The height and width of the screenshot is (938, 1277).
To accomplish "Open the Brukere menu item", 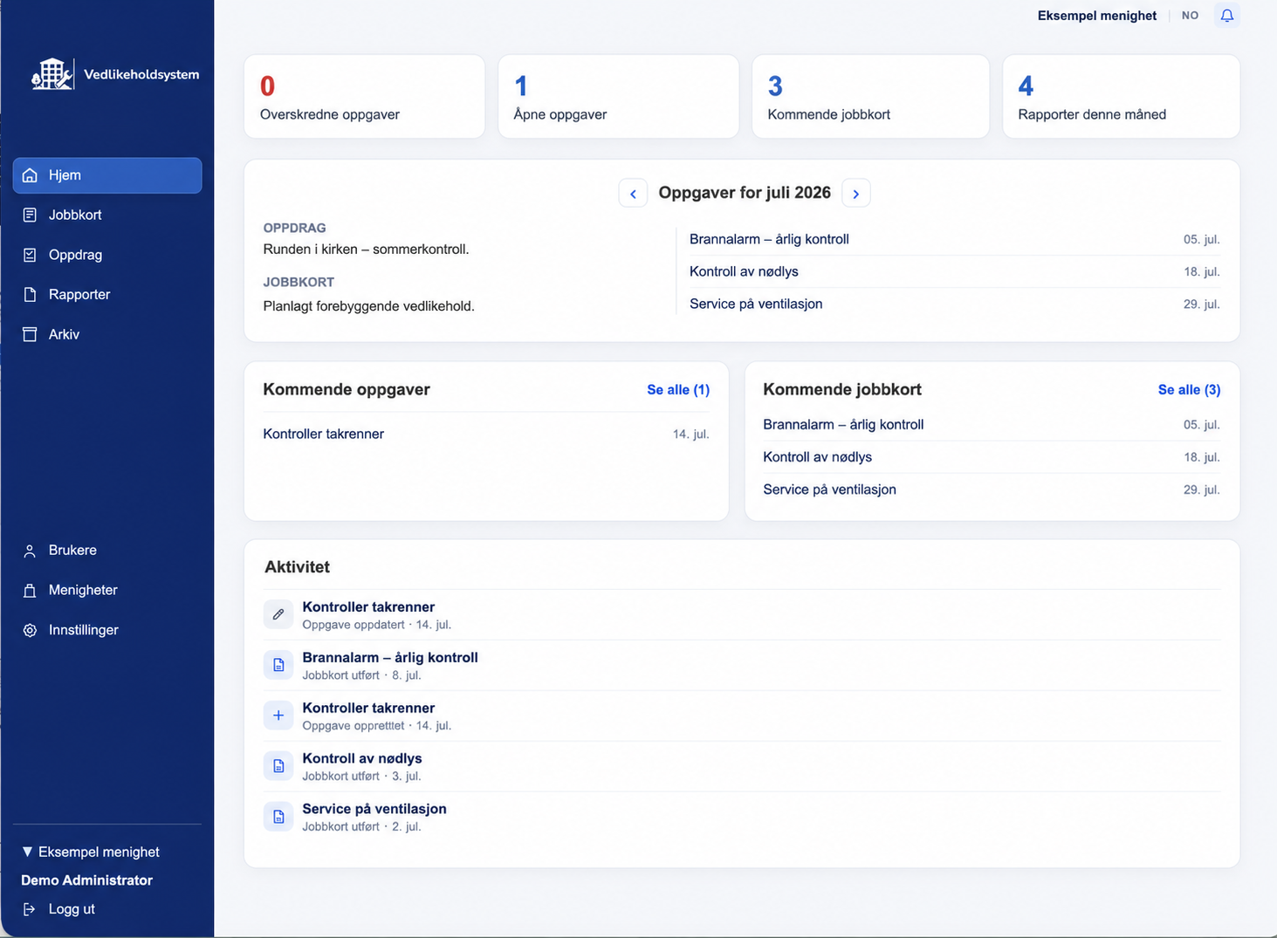I will pyautogui.click(x=107, y=551).
